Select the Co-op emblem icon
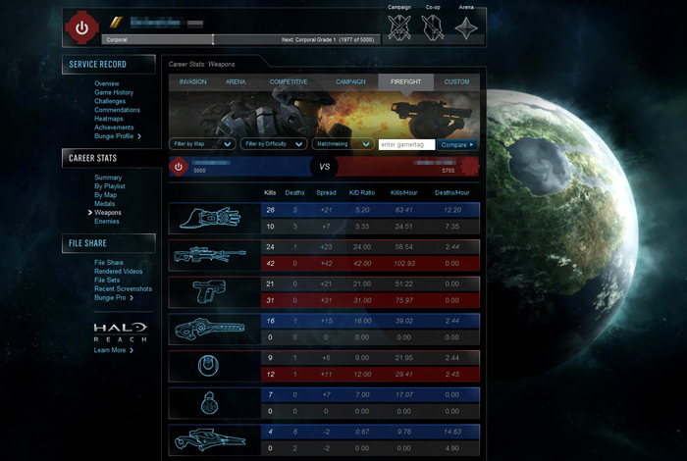 (433, 27)
